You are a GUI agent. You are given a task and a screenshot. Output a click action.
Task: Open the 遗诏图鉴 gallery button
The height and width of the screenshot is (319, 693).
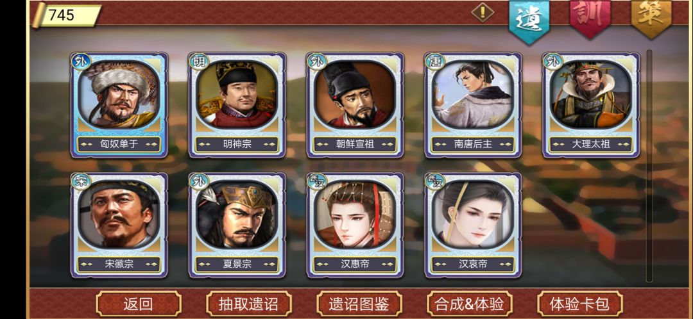[x=359, y=304]
